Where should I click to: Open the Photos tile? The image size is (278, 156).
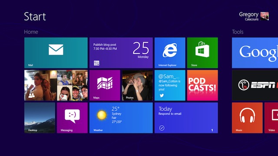click(137, 85)
